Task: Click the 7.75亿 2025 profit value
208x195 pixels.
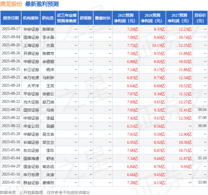Action: [x=133, y=45]
